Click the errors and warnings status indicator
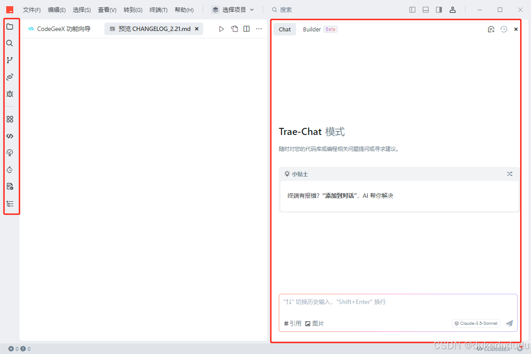The height and width of the screenshot is (354, 531). click(19, 349)
